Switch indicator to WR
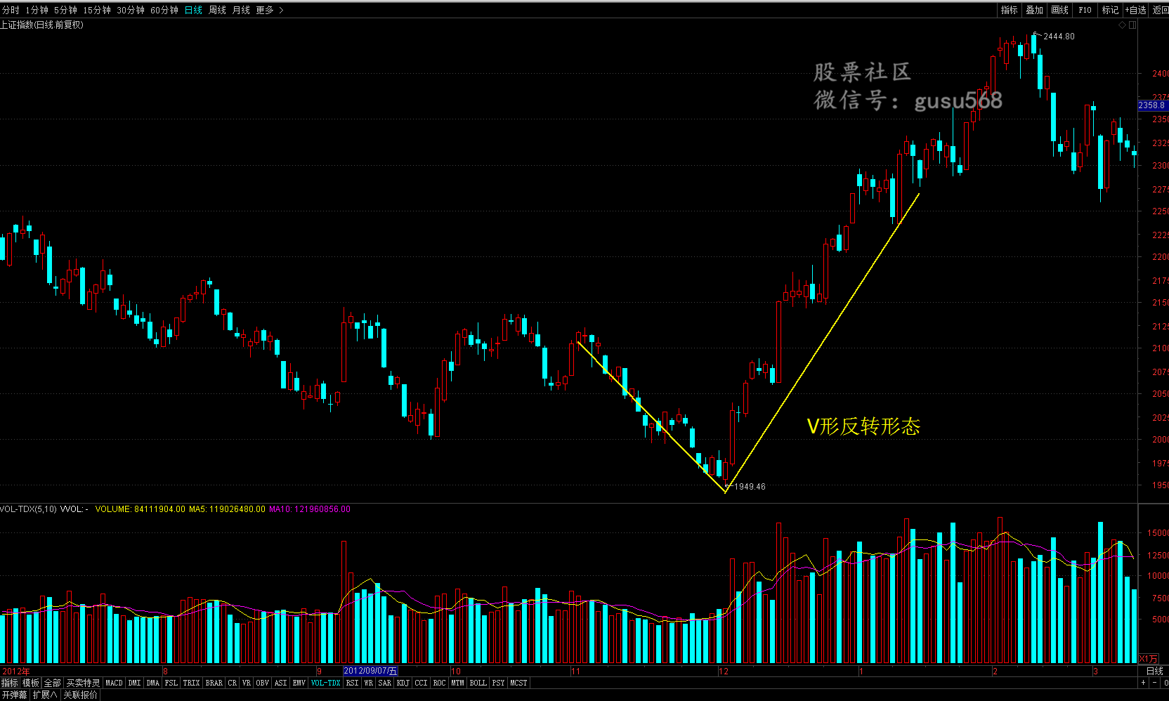 point(369,683)
